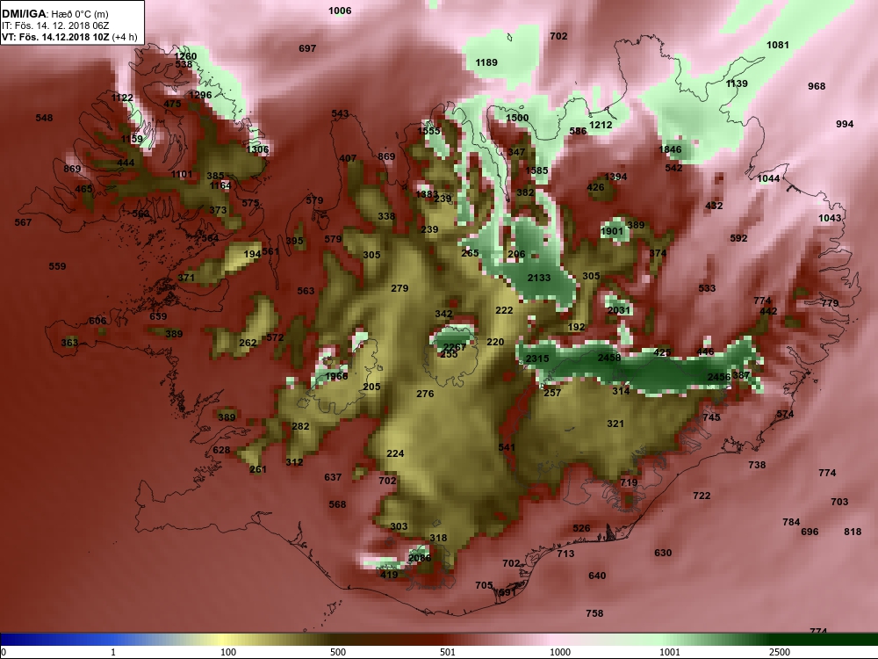Click the map value '1044'
The width and height of the screenshot is (878, 659).
click(768, 178)
